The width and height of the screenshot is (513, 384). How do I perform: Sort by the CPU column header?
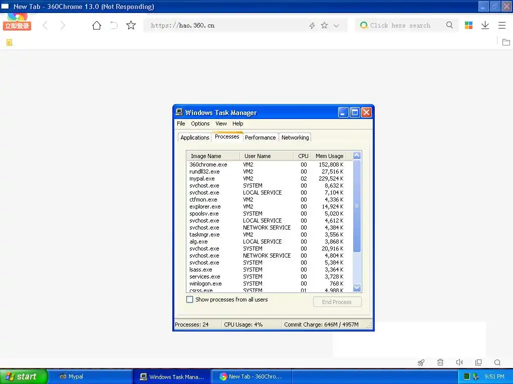coord(302,156)
